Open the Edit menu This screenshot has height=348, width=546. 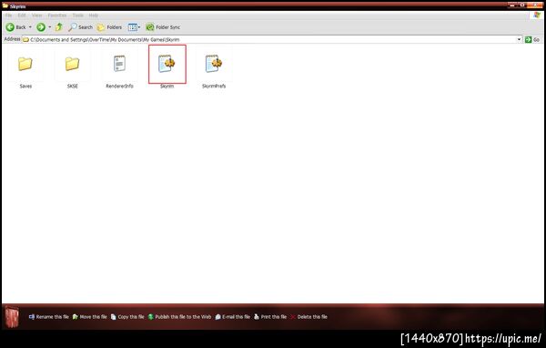22,15
